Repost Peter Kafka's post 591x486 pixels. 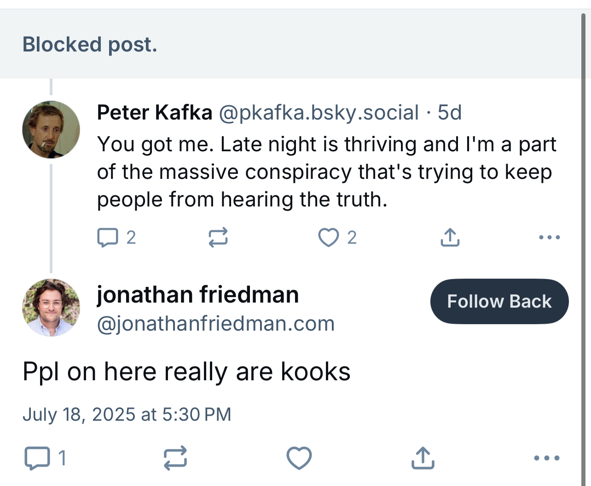click(218, 238)
